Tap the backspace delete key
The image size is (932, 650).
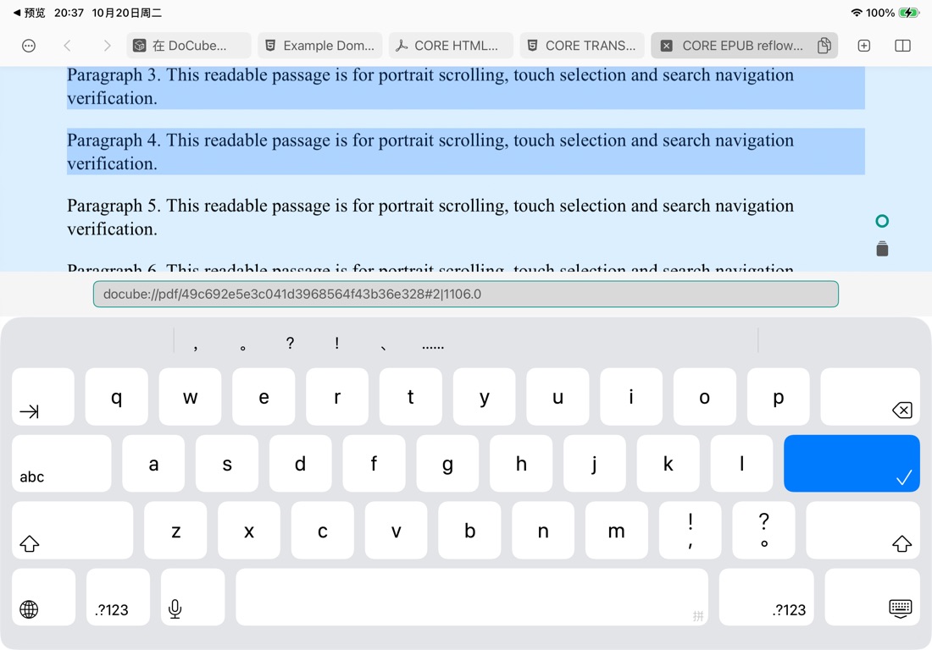point(870,397)
